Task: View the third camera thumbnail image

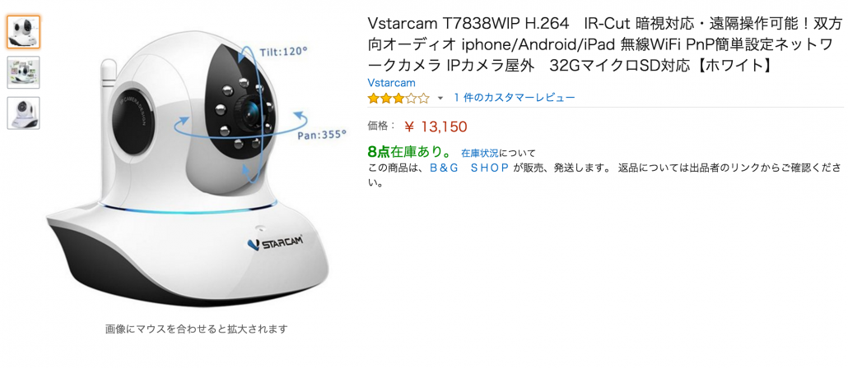Action: point(23,113)
